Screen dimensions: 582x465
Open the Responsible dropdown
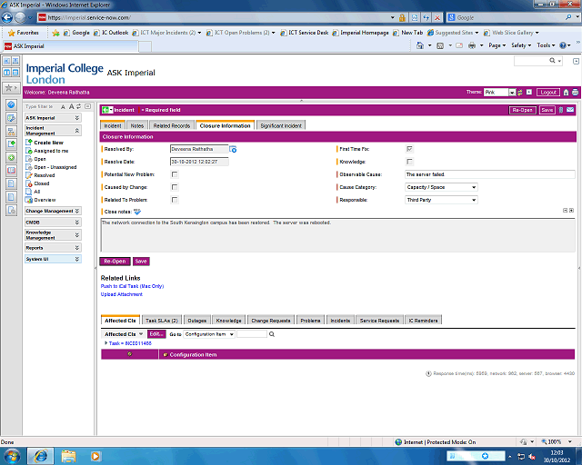pyautogui.click(x=441, y=200)
